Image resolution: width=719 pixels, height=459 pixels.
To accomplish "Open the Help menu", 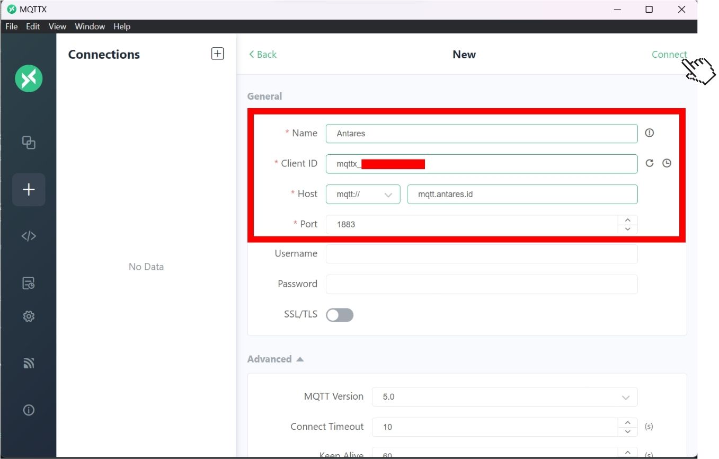I will tap(122, 27).
